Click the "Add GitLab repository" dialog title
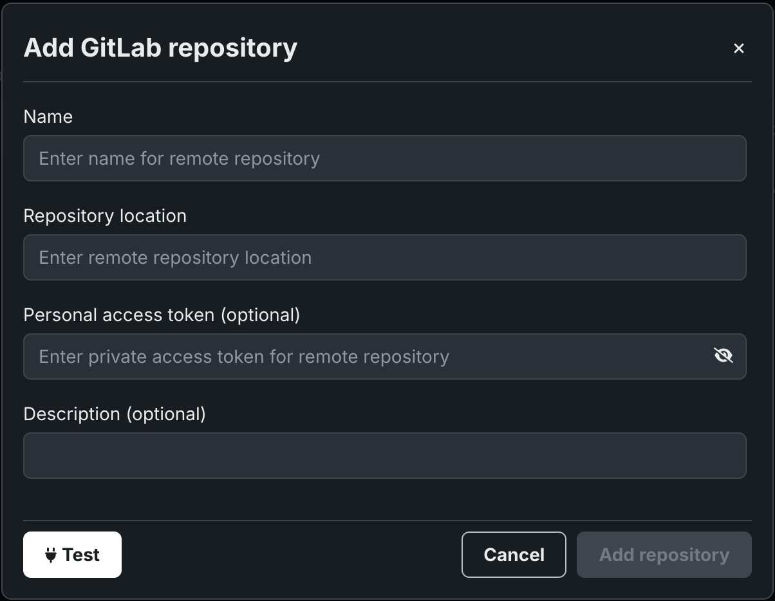 click(160, 48)
